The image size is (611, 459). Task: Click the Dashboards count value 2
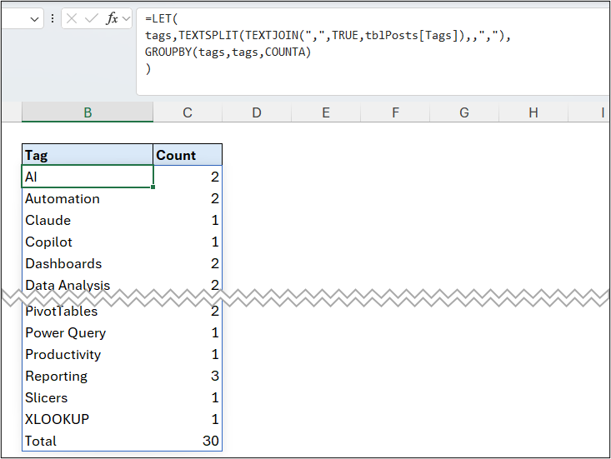click(215, 263)
